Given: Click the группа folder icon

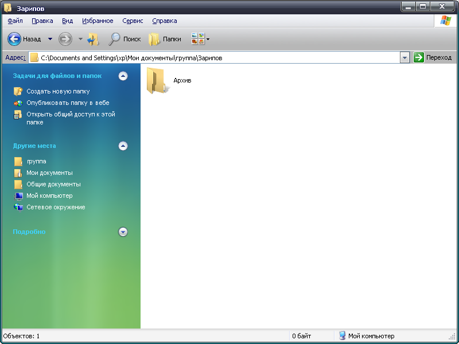Looking at the screenshot, I should pyautogui.click(x=18, y=161).
